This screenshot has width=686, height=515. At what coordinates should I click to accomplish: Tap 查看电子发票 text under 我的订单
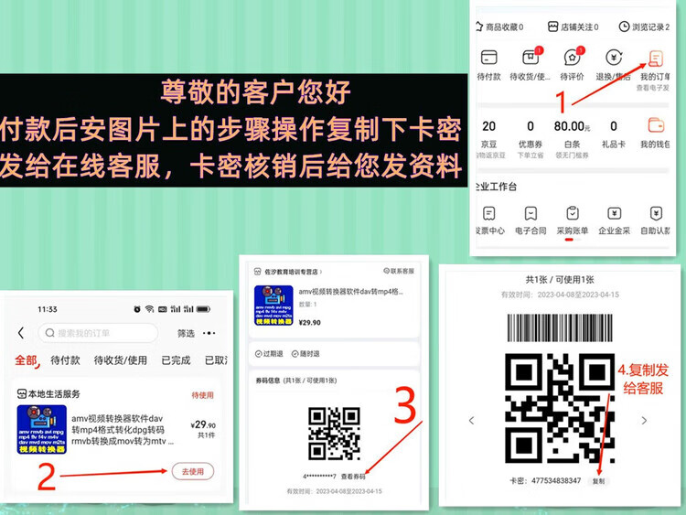coord(653,88)
